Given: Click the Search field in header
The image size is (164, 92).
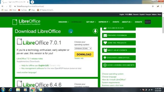Looking at the screenshot, I should [x=148, y=22].
